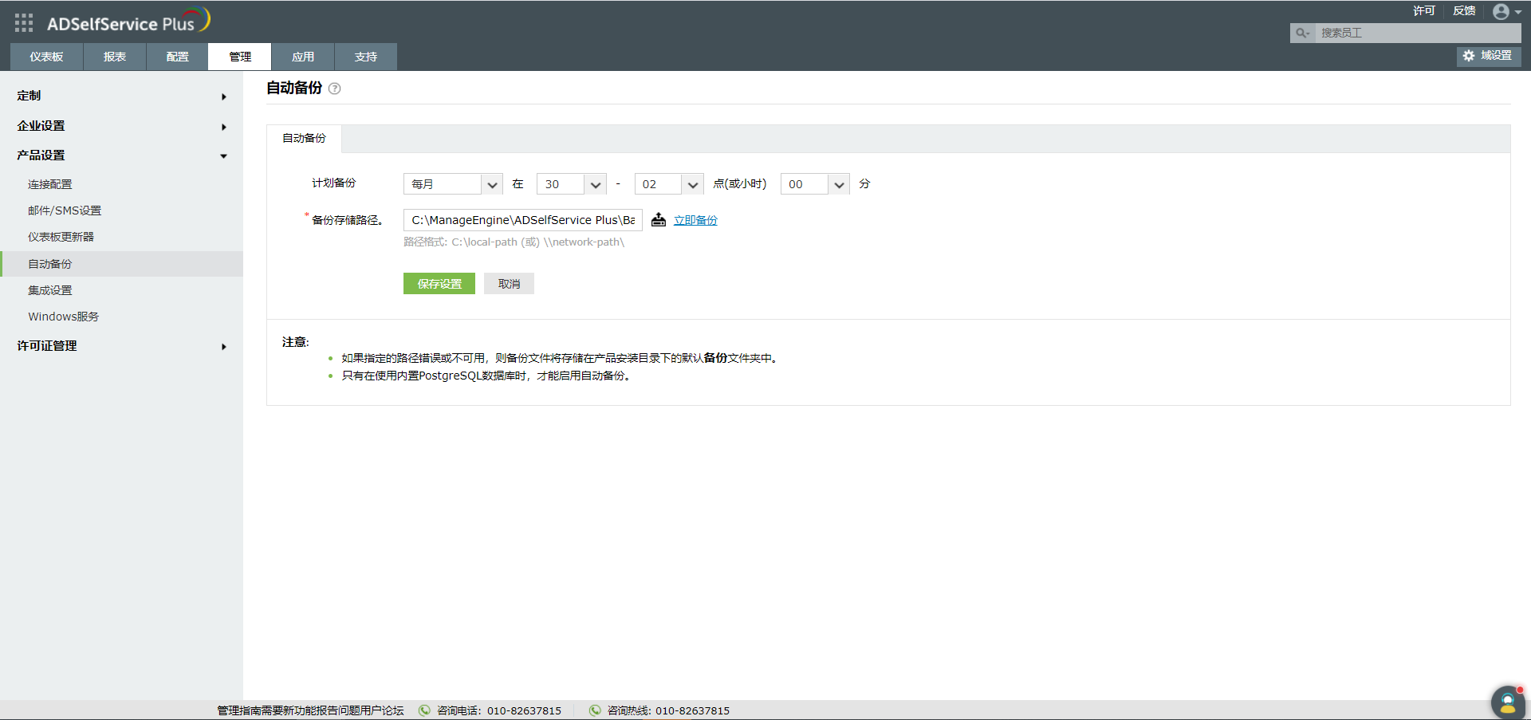This screenshot has height=720, width=1531.
Task: Select Windows服务 in the sidebar
Action: click(63, 316)
